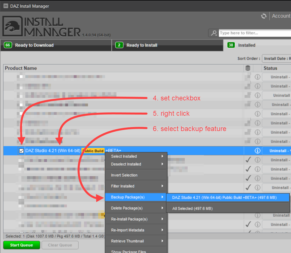291x253 pixels.
Task: Click the Status column header
Action: (x=276, y=68)
